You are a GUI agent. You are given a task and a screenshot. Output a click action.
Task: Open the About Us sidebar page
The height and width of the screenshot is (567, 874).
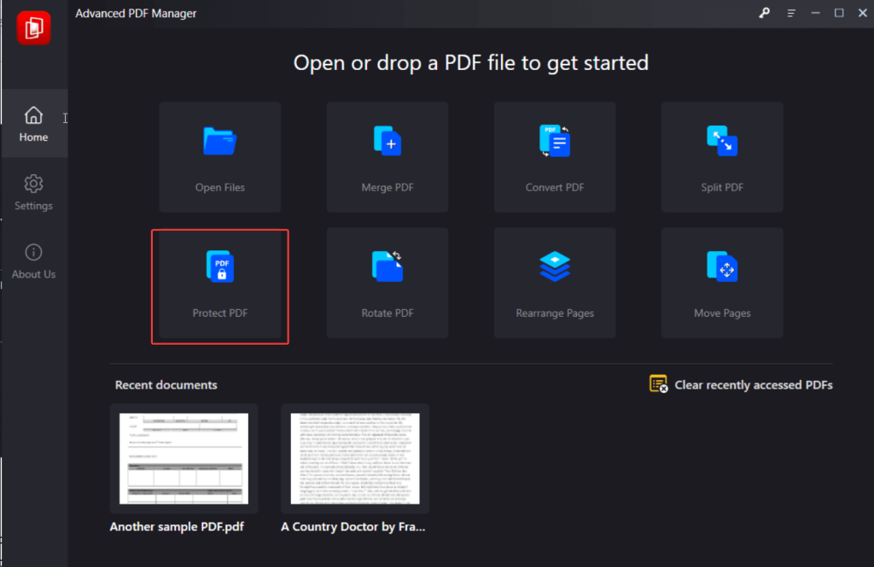click(34, 261)
